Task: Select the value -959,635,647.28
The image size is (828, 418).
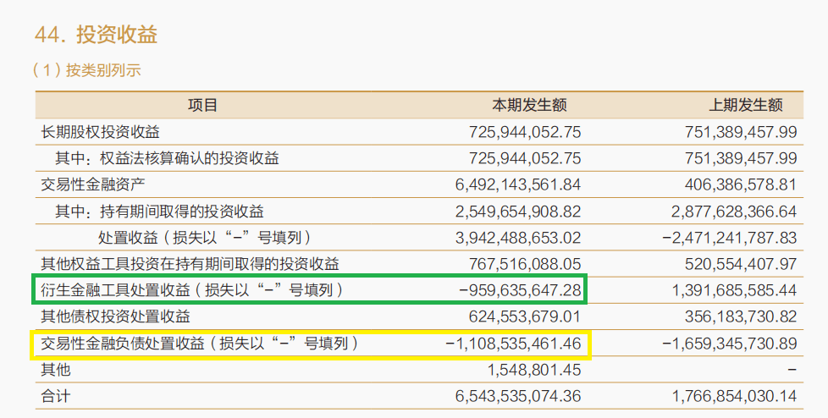Action: click(x=520, y=290)
